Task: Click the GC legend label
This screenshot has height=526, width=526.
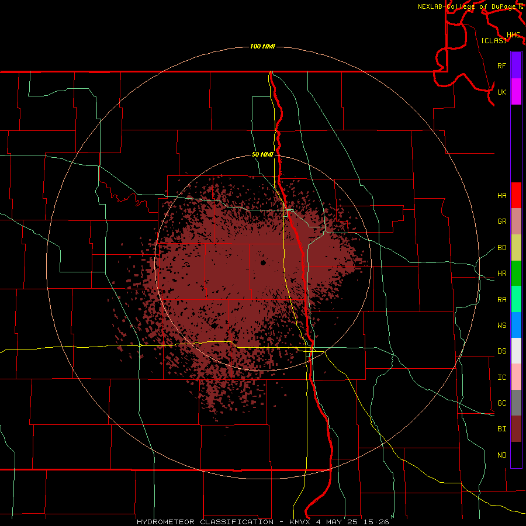Action: click(501, 403)
